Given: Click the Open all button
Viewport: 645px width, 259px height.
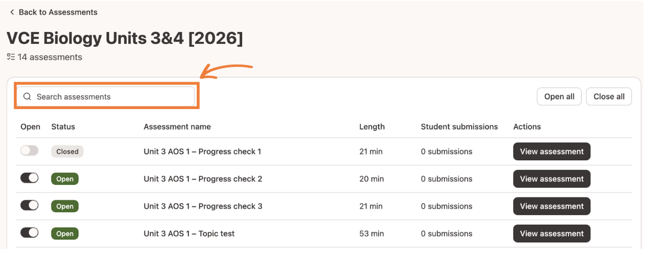Looking at the screenshot, I should pos(559,96).
